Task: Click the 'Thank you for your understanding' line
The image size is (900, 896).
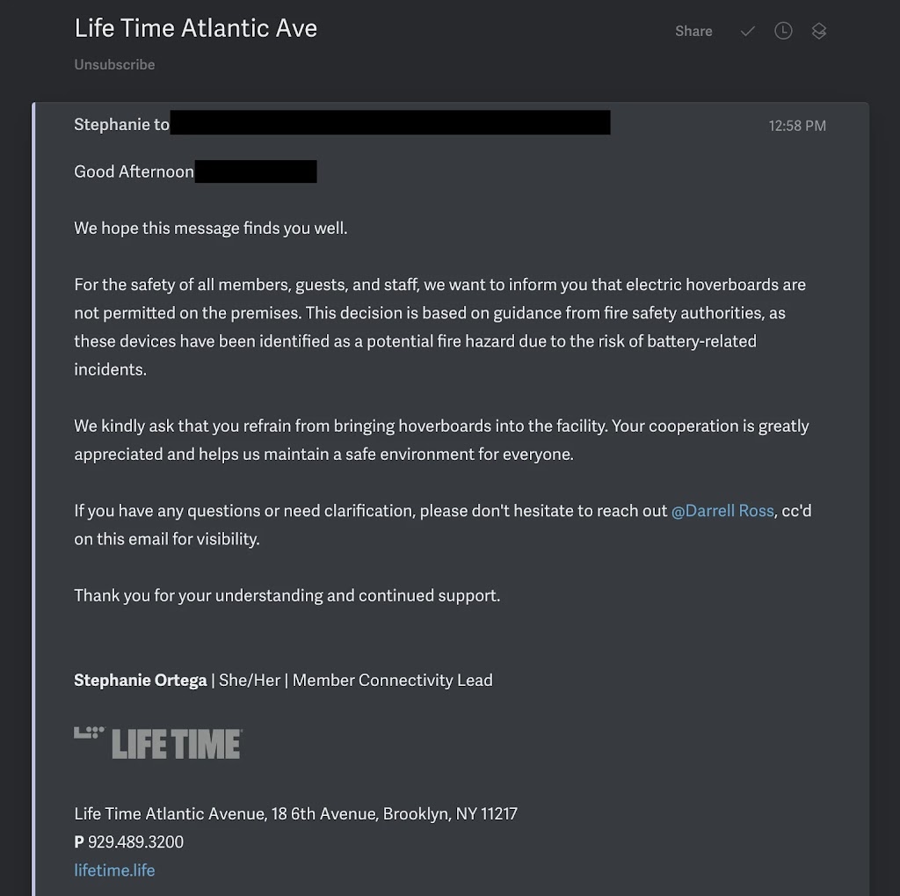Action: click(287, 596)
